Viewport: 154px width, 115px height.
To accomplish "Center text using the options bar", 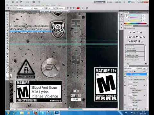I will (x=71, y=8).
